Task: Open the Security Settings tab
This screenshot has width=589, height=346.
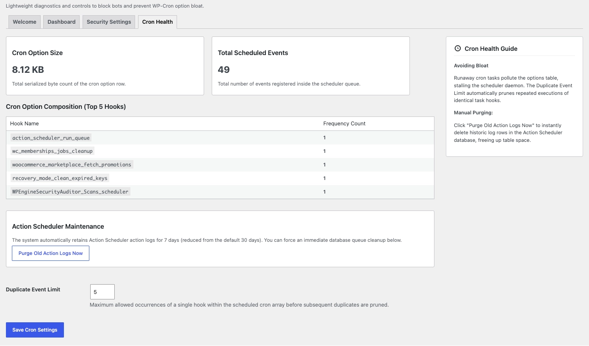Action: click(x=109, y=22)
